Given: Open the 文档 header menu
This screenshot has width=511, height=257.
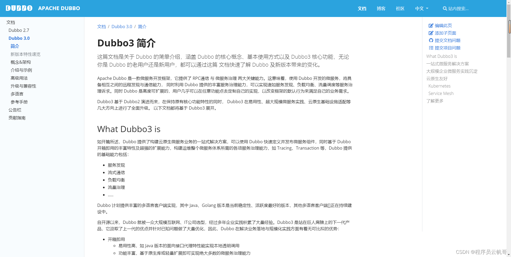Looking at the screenshot, I should point(362,8).
